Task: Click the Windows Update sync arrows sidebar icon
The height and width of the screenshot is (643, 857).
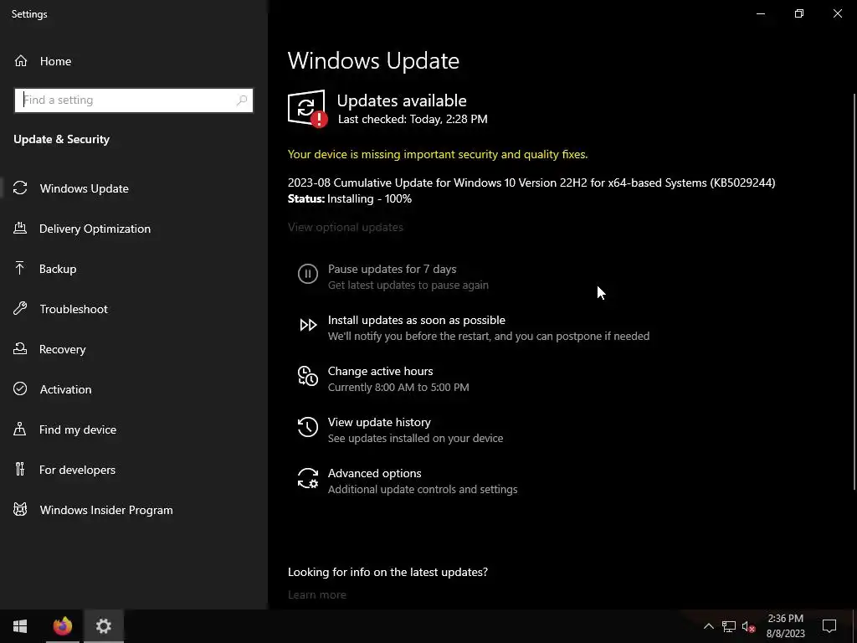Action: click(20, 188)
